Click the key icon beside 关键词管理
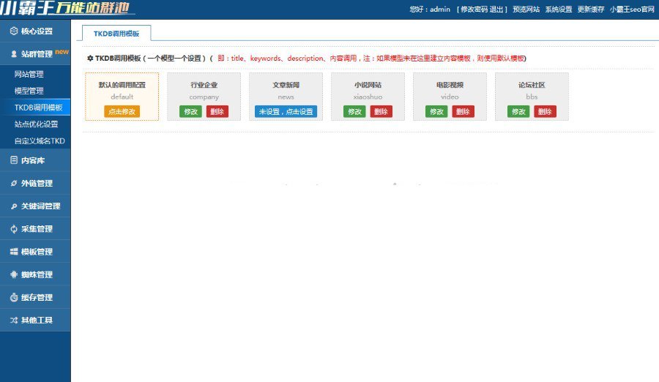The height and width of the screenshot is (382, 659). point(14,206)
